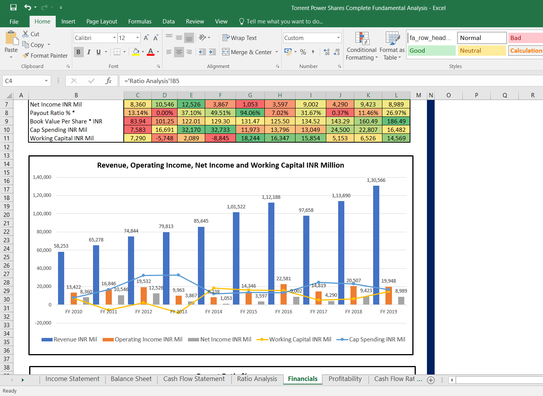Viewport: 543px width, 396px height.
Task: Increase the cell indent
Action: click(x=213, y=52)
